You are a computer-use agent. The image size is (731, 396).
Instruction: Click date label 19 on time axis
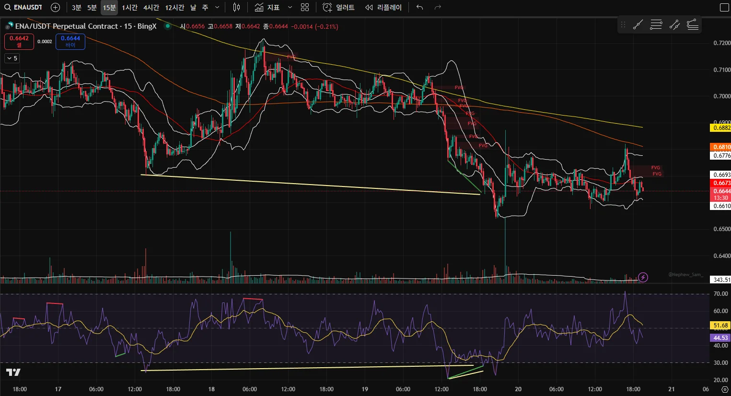pyautogui.click(x=365, y=389)
